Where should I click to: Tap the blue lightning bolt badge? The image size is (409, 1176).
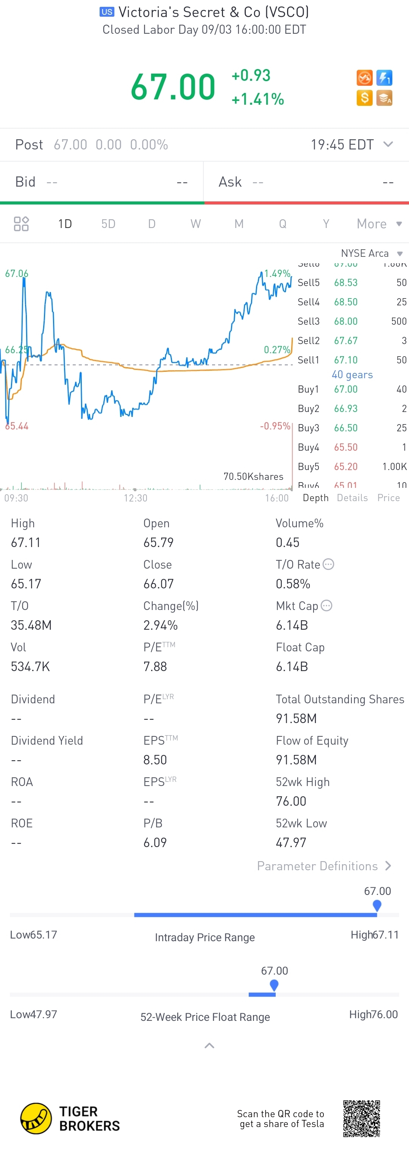[x=384, y=78]
